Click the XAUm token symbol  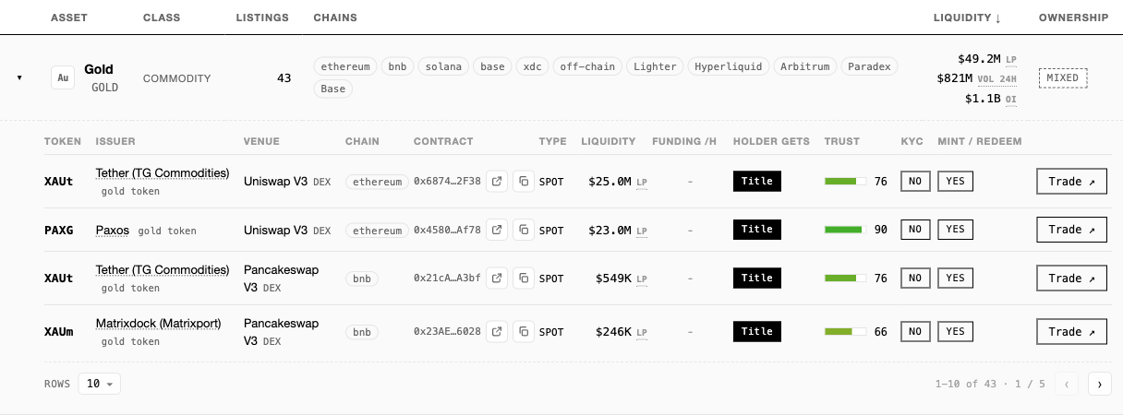point(59,332)
